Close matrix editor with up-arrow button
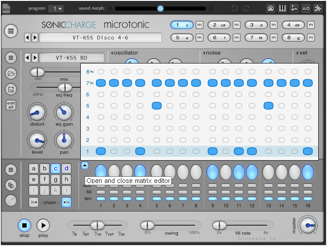Screen dimensions: 327x246 point(85,165)
